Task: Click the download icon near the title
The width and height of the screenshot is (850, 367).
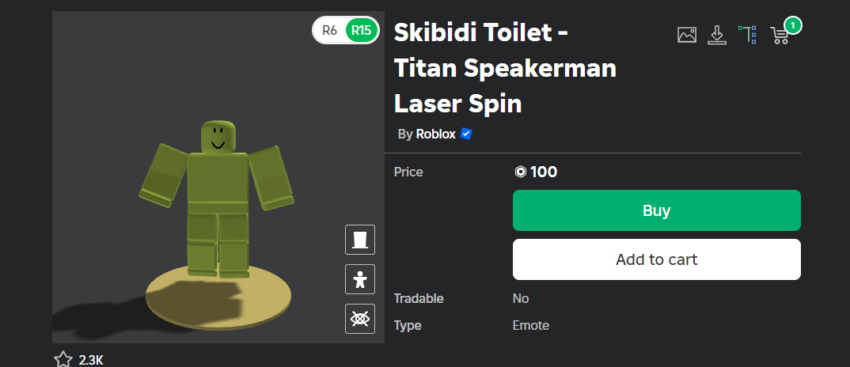Action: (x=717, y=36)
